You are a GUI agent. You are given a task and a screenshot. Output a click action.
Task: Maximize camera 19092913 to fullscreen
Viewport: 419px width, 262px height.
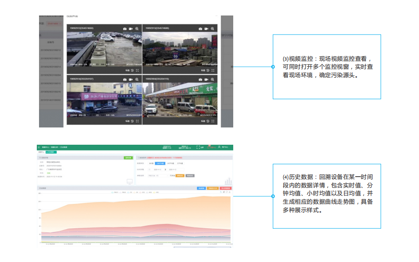tap(213, 70)
